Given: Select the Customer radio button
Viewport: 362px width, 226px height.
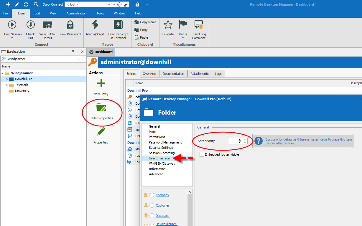Looking at the screenshot, I should pos(152,205).
